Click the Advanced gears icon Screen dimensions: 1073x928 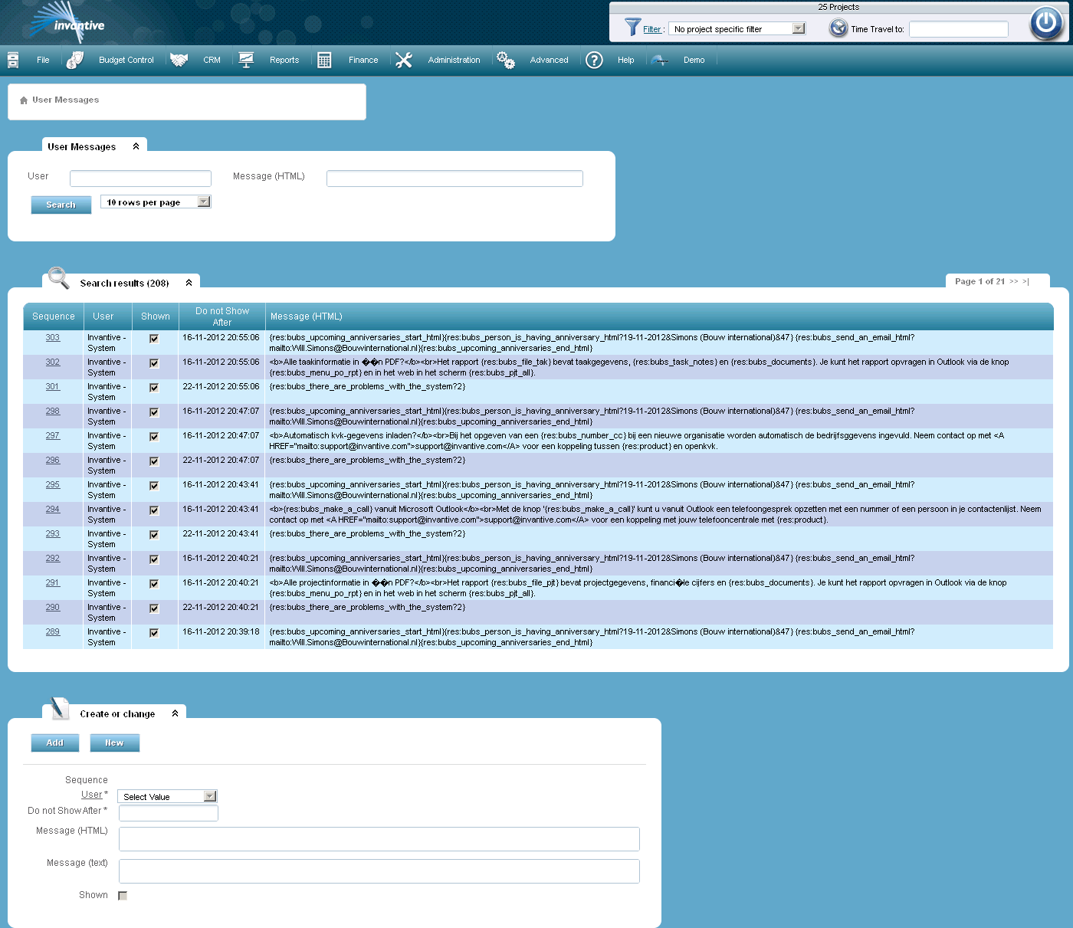(x=505, y=59)
